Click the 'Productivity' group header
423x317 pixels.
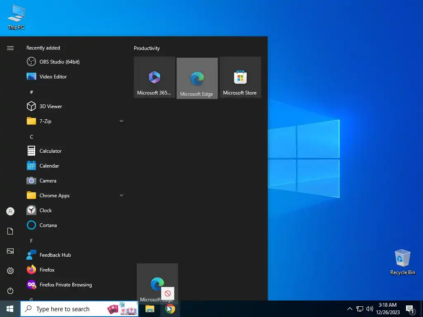pos(147,48)
